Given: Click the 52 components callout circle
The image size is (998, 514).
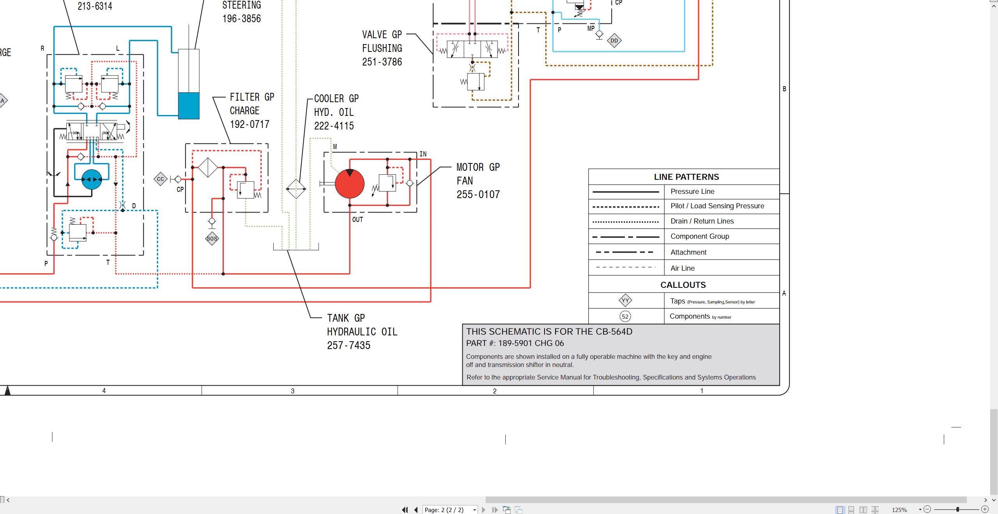Looking at the screenshot, I should point(625,316).
